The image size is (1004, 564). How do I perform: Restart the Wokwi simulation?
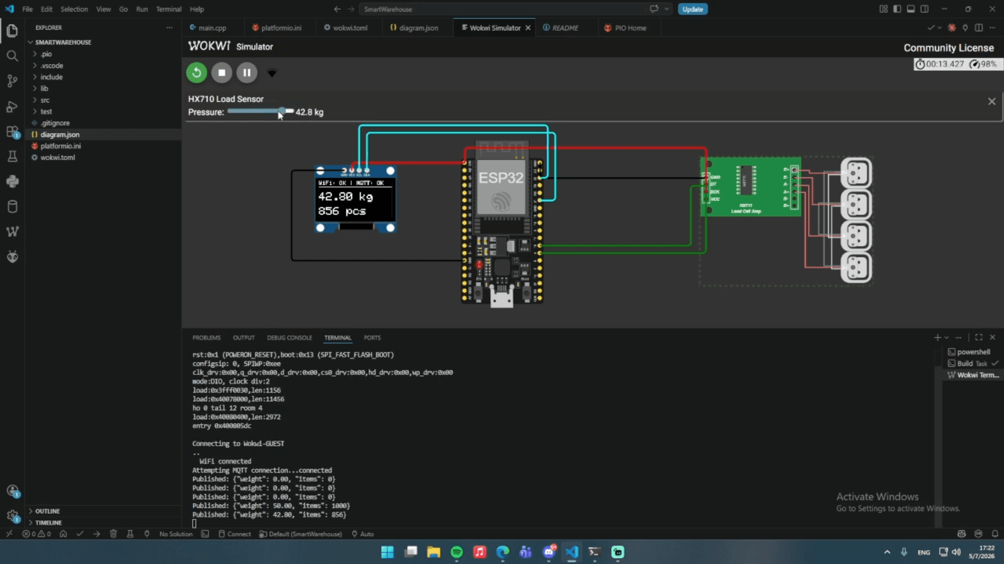(x=197, y=73)
